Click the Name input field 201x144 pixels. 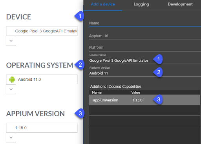click(145, 23)
